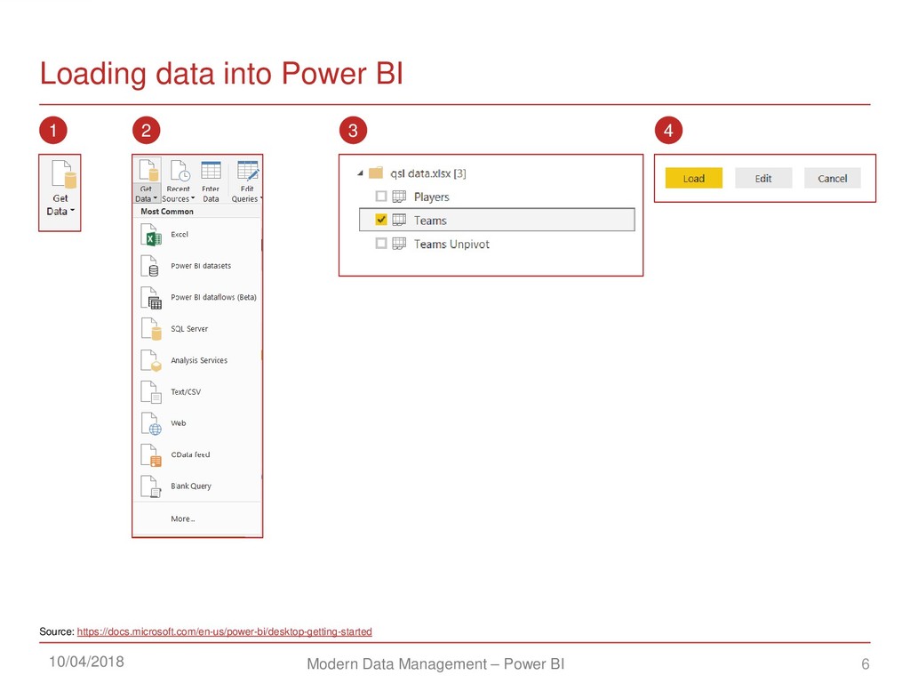910x683 pixels.
Task: Click the Edit button
Action: [763, 178]
